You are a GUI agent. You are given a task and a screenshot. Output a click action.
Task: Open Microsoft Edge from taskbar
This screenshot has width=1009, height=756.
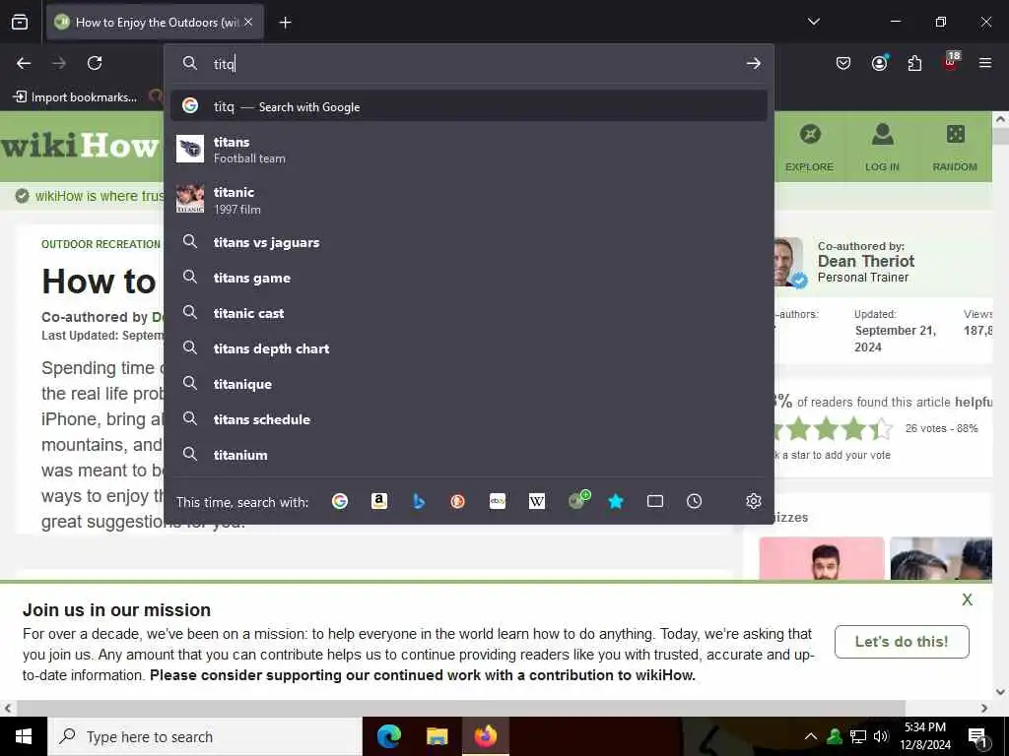point(388,736)
